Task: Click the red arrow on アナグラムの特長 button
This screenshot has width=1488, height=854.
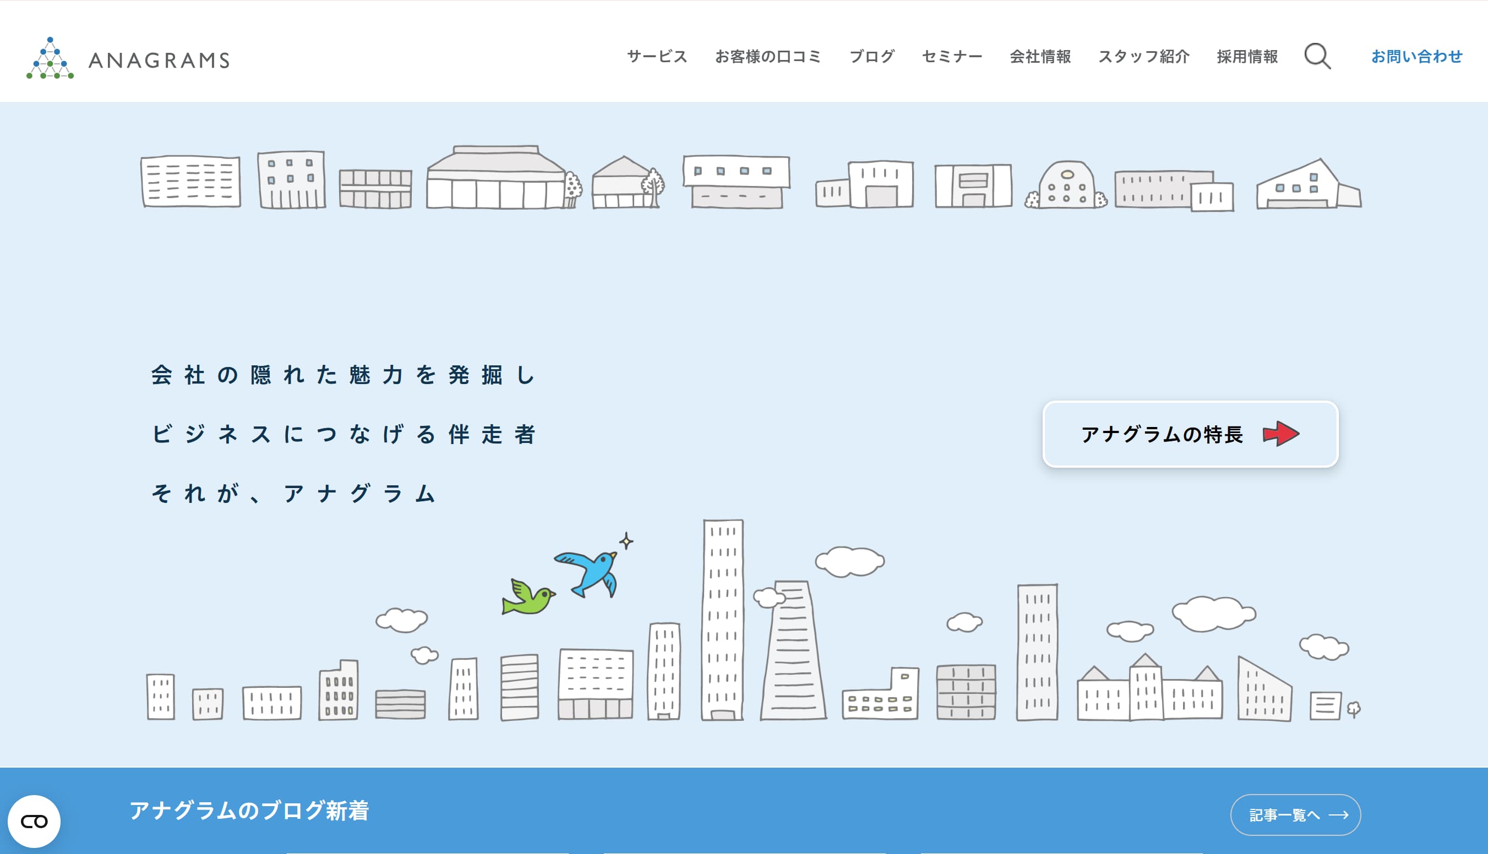Action: [1281, 434]
